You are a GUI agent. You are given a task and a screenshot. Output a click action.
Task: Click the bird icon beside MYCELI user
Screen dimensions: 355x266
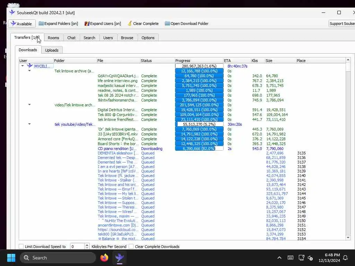[x=30, y=66]
